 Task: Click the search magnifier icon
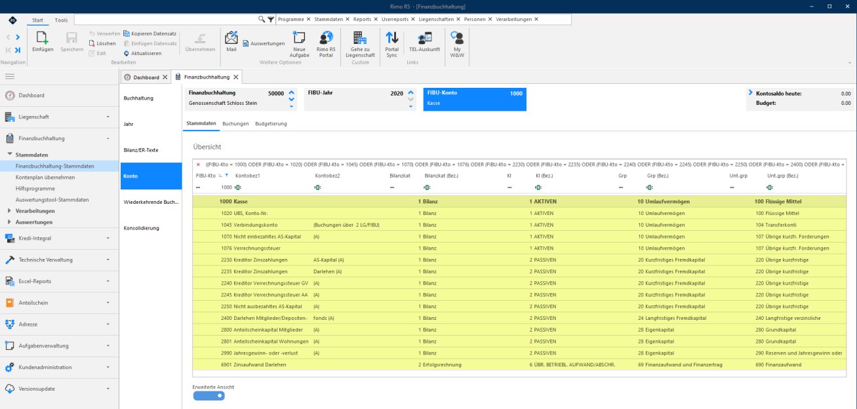point(262,20)
